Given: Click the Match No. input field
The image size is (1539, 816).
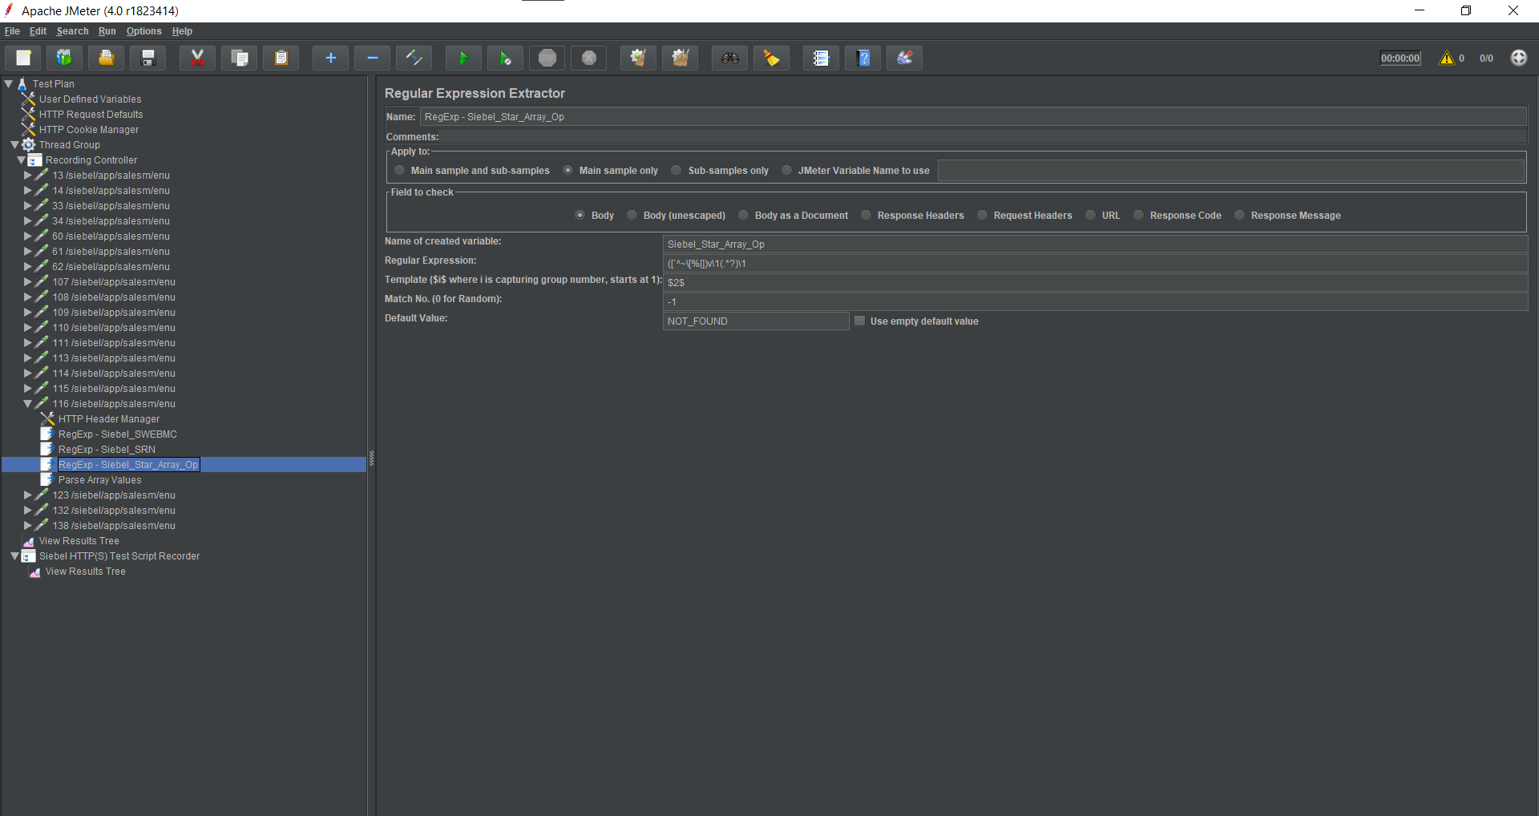Looking at the screenshot, I should tap(1095, 301).
